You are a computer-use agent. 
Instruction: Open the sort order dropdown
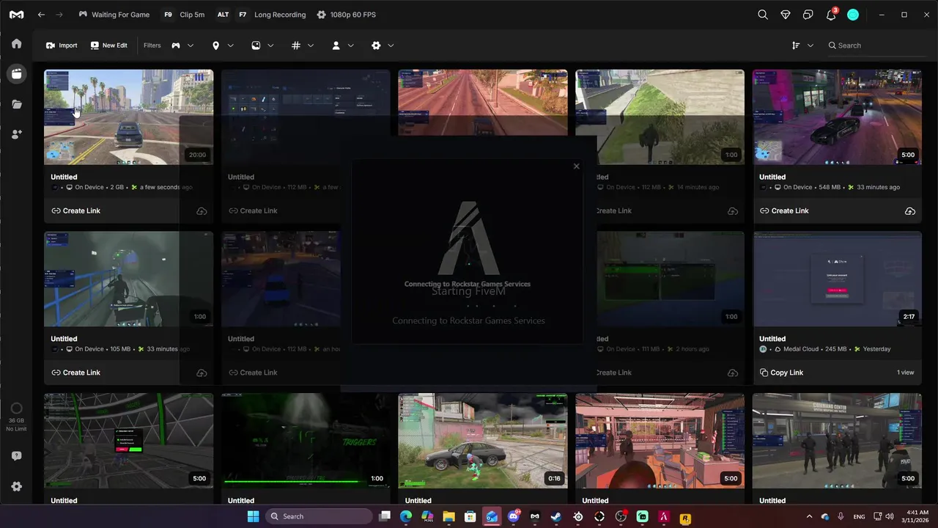click(802, 45)
